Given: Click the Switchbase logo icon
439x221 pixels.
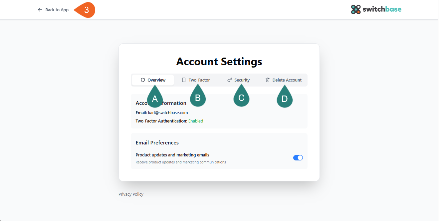Looking at the screenshot, I should click(356, 9).
